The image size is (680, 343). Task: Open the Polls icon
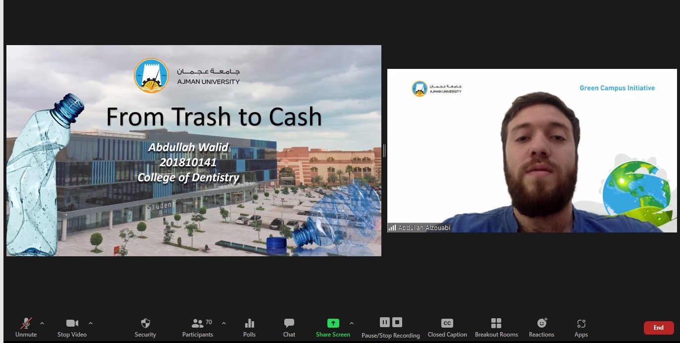pos(250,324)
